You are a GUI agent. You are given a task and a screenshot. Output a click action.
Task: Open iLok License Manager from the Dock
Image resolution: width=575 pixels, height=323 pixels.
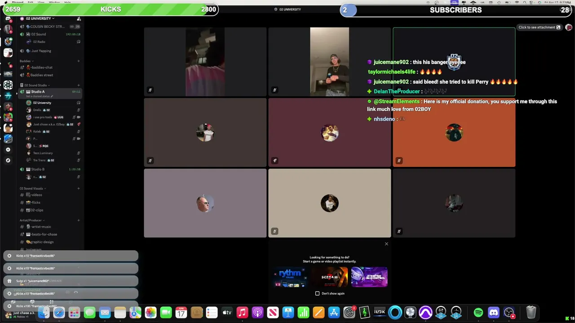click(380, 312)
